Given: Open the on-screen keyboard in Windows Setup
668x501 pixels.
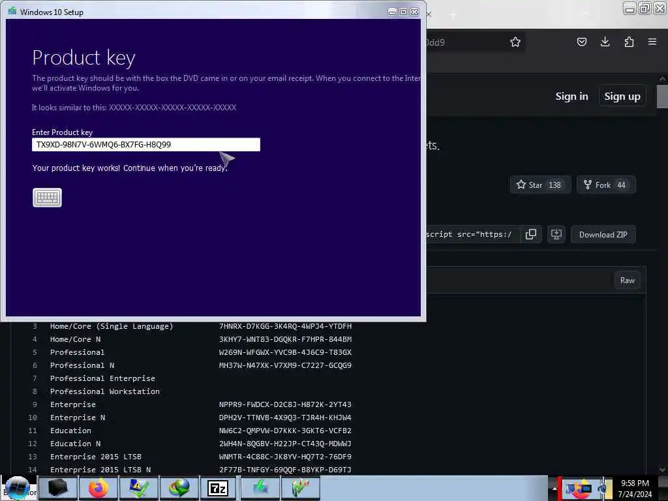Looking at the screenshot, I should [47, 197].
